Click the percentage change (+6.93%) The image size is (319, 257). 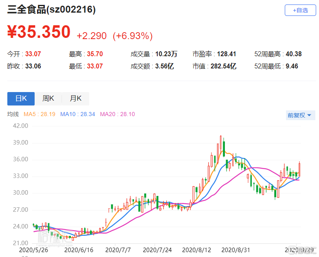tap(133, 36)
